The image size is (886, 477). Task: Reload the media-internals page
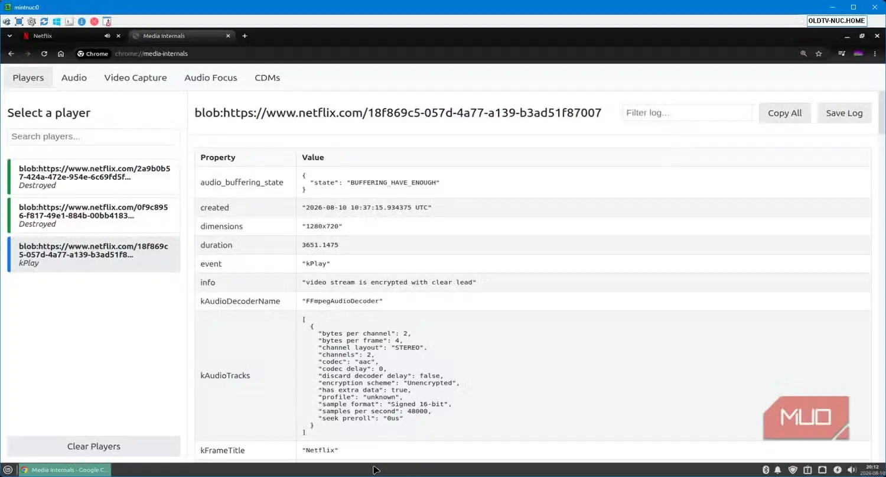pos(44,54)
